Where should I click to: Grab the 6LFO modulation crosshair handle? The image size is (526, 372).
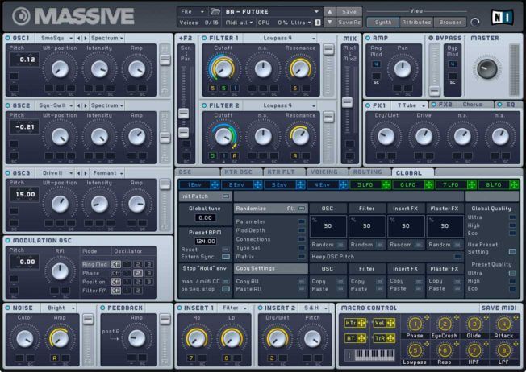[429, 184]
